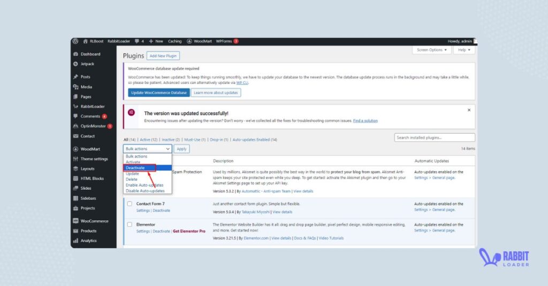This screenshot has height=286, width=548.
Task: Click Elementor Deactivate link
Action: click(162, 231)
